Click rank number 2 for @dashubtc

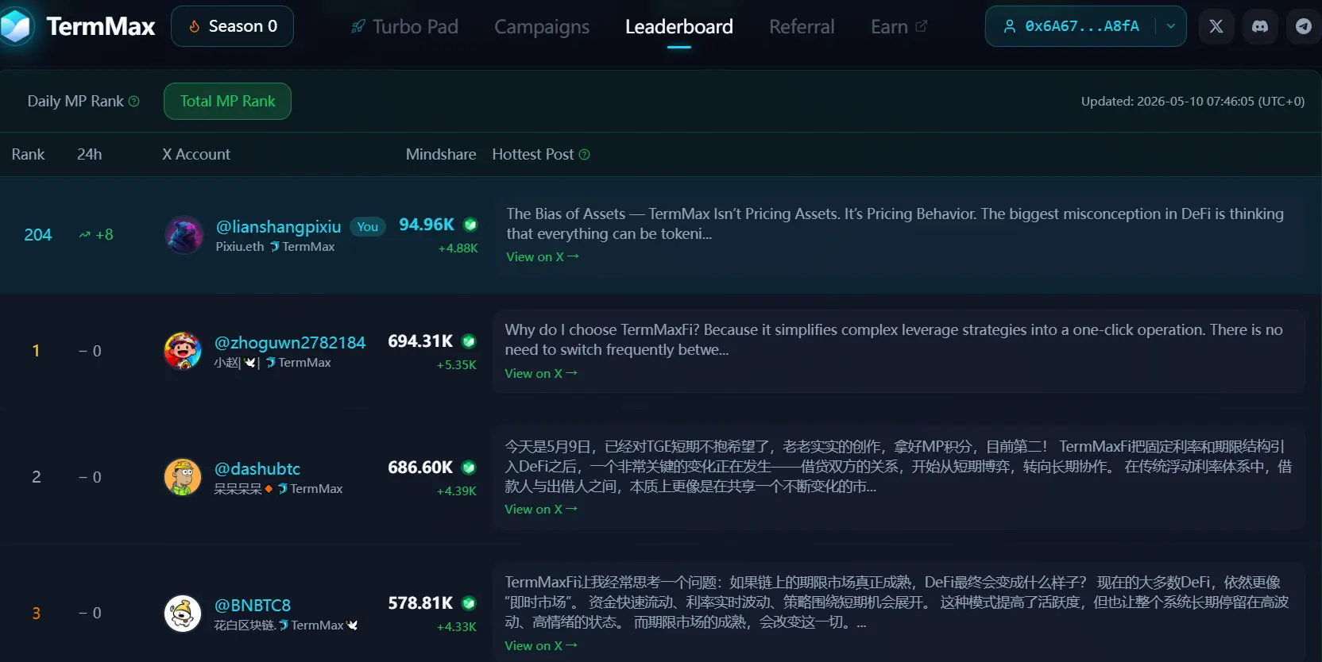point(36,477)
